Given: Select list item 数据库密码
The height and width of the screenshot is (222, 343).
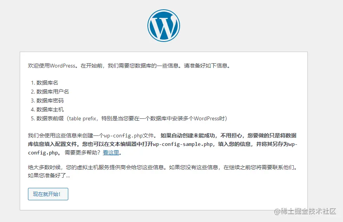Looking at the screenshot, I should click(50, 101).
